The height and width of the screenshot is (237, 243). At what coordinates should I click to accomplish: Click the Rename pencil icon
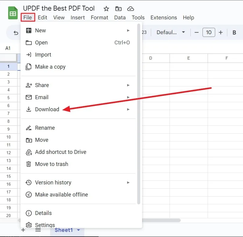coord(29,128)
